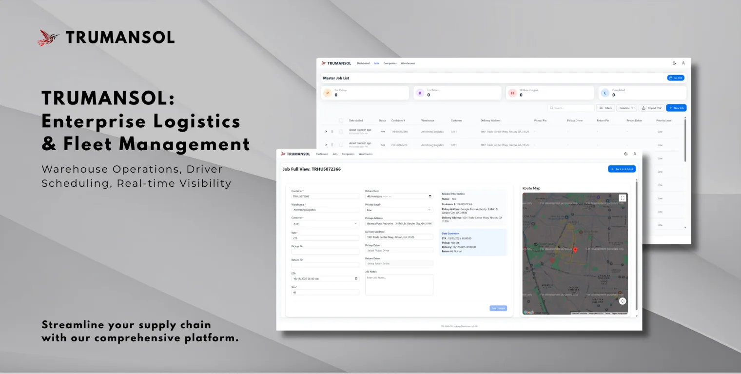Expand the row for container FSCU8660226
This screenshot has height=374, width=741.
[326, 145]
